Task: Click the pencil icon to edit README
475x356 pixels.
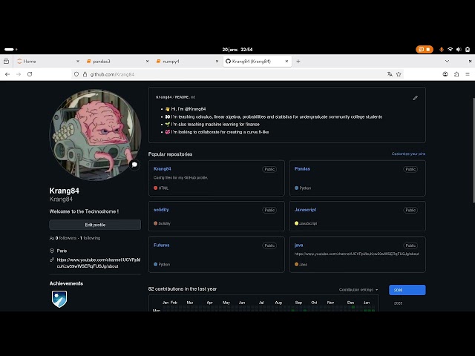Action: tap(415, 98)
